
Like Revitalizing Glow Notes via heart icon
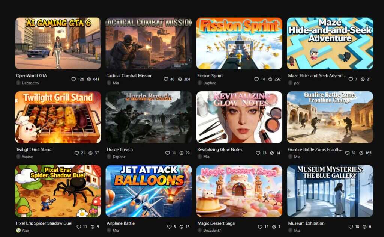coord(258,153)
